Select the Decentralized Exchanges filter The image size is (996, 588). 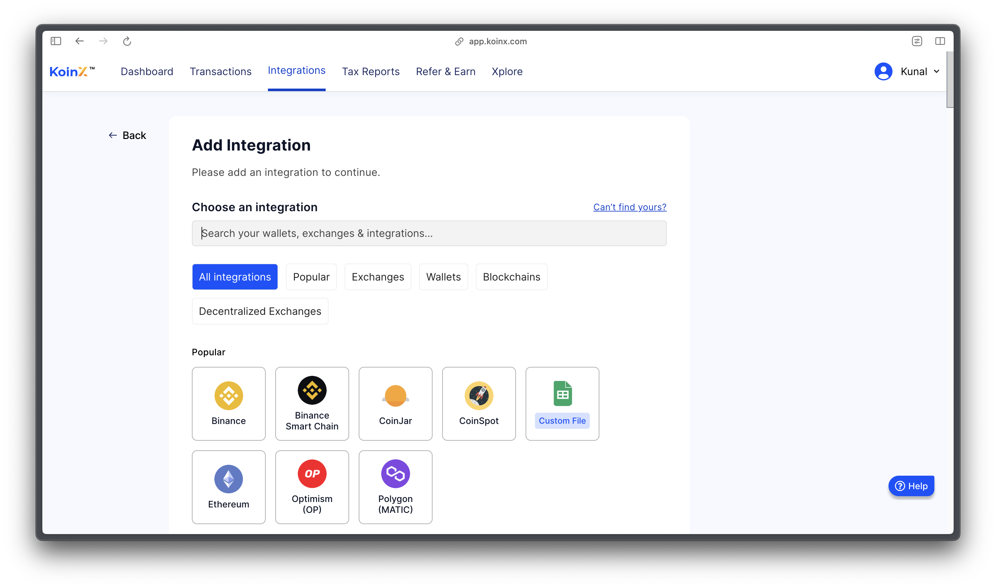click(260, 311)
